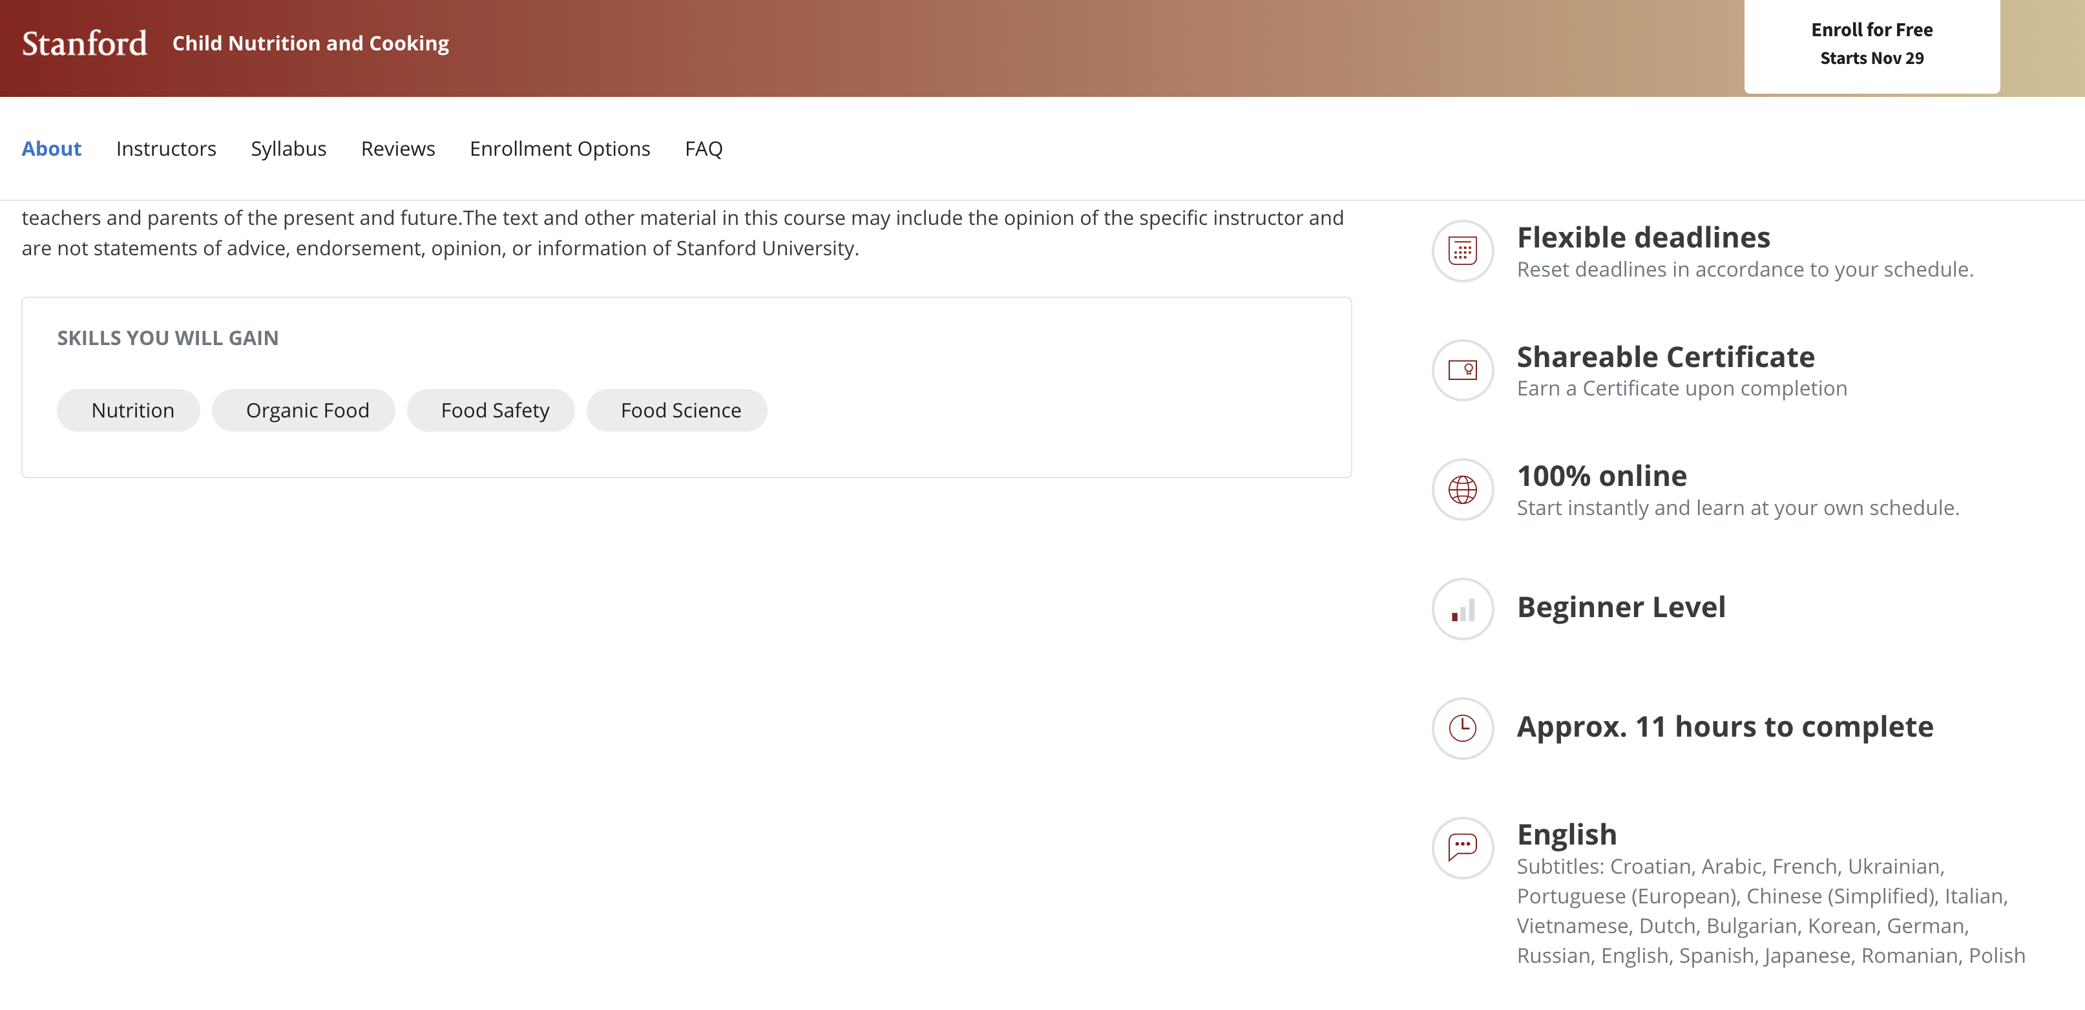Screen dimensions: 2085x1010
Task: Click the clock icon for hours to complete
Action: click(1462, 728)
